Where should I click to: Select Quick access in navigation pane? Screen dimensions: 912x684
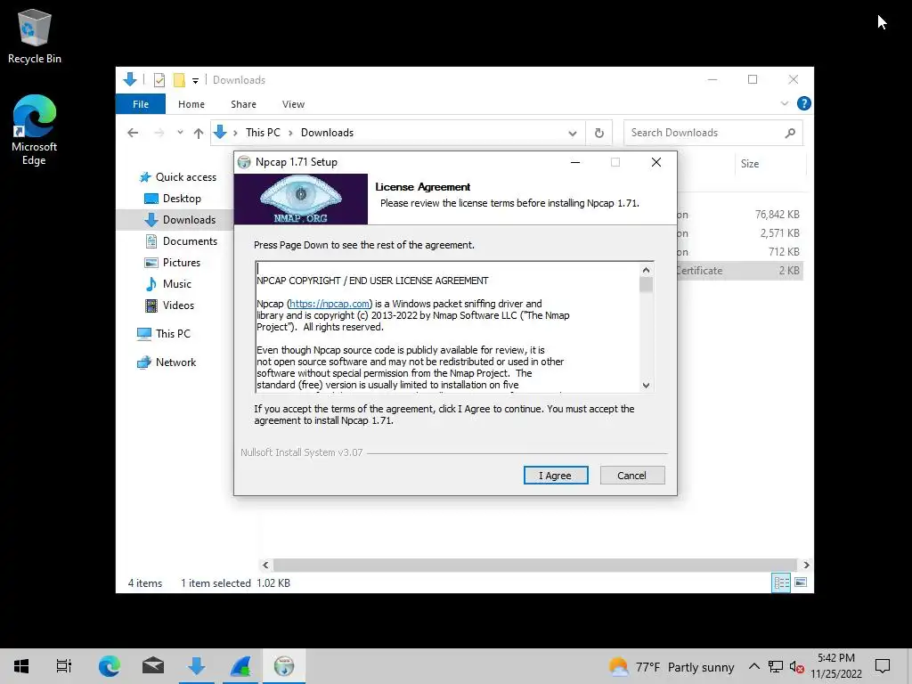pos(177,177)
